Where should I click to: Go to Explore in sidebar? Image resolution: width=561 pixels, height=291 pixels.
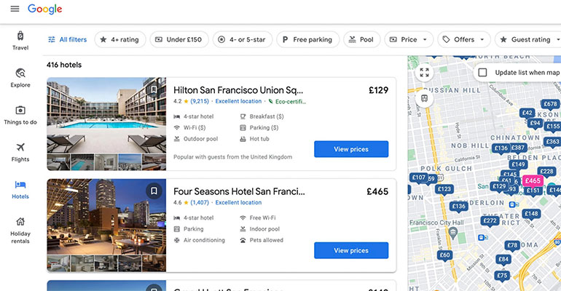click(20, 78)
